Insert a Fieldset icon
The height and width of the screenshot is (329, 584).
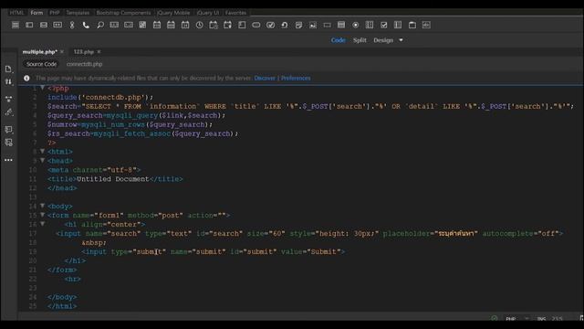coord(412,25)
